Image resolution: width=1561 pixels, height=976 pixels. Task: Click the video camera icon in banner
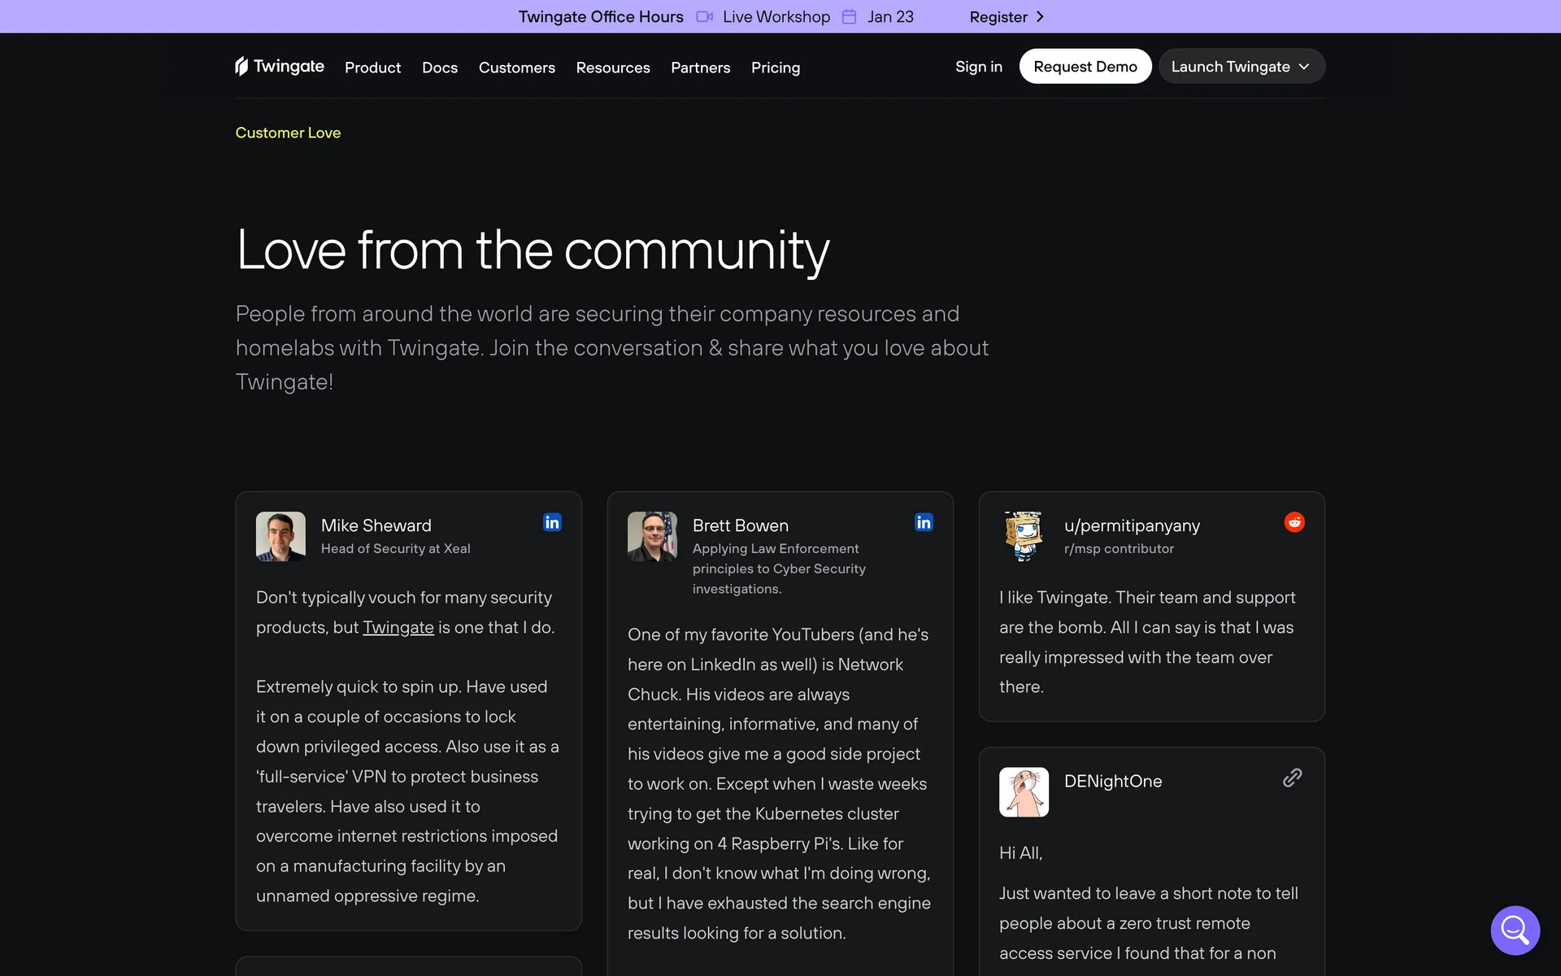(704, 17)
